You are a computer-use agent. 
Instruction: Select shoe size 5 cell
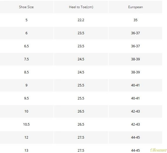26,20
